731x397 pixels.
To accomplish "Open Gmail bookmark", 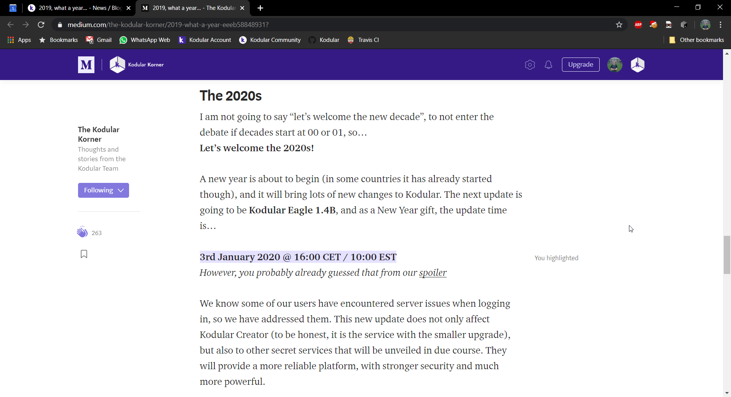I will point(99,40).
